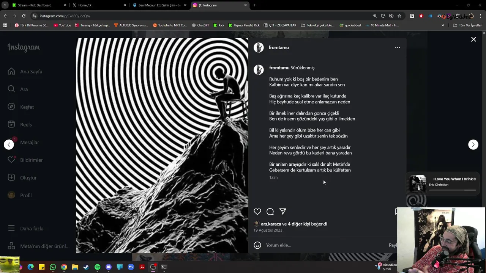This screenshot has height=273, width=486.
Task: Open WhatsApp from taskbar
Action: coord(53,267)
